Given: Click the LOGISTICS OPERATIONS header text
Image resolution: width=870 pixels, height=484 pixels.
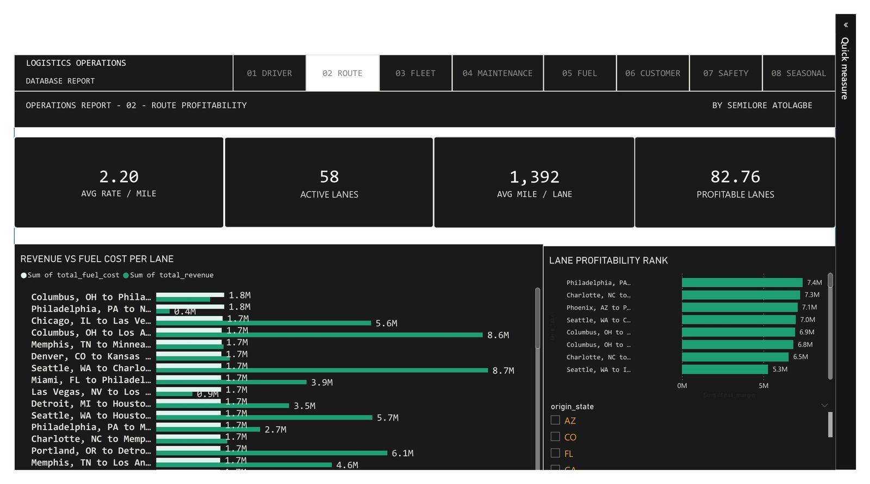Looking at the screenshot, I should coord(76,63).
